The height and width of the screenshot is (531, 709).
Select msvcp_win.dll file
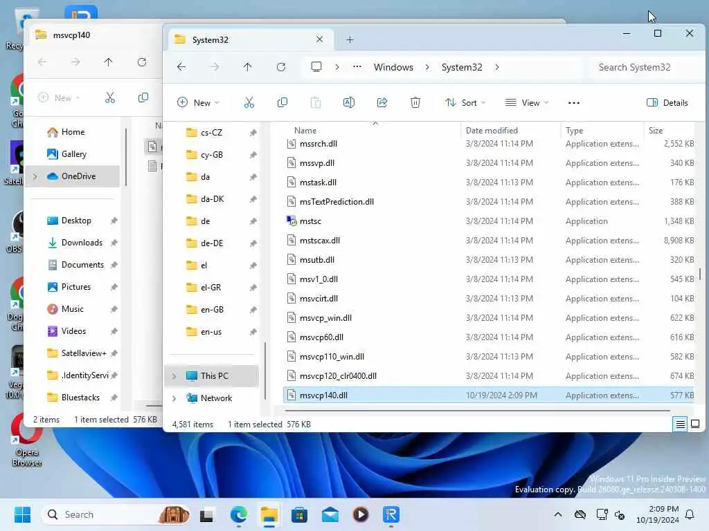tap(325, 318)
